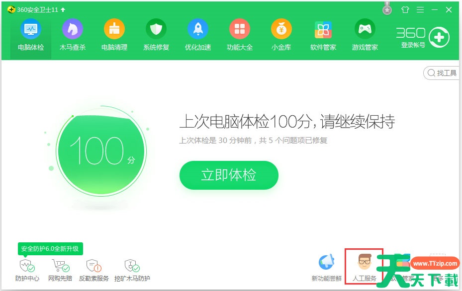The height and width of the screenshot is (291, 462).
Task: Open 系统修复 system repair
Action: (x=156, y=35)
